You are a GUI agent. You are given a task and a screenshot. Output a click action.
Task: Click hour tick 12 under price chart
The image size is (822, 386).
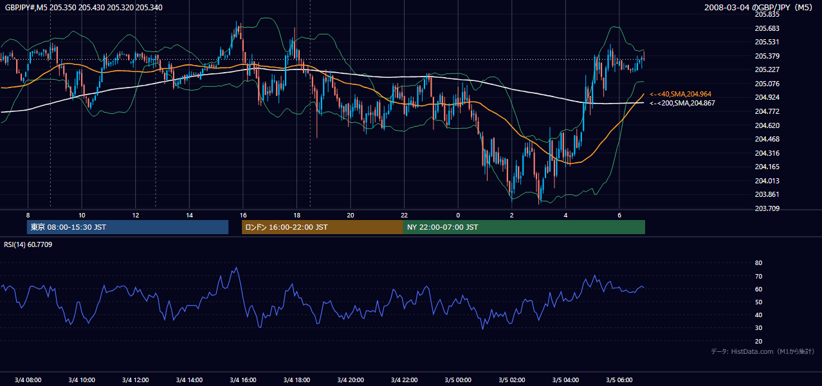point(135,215)
